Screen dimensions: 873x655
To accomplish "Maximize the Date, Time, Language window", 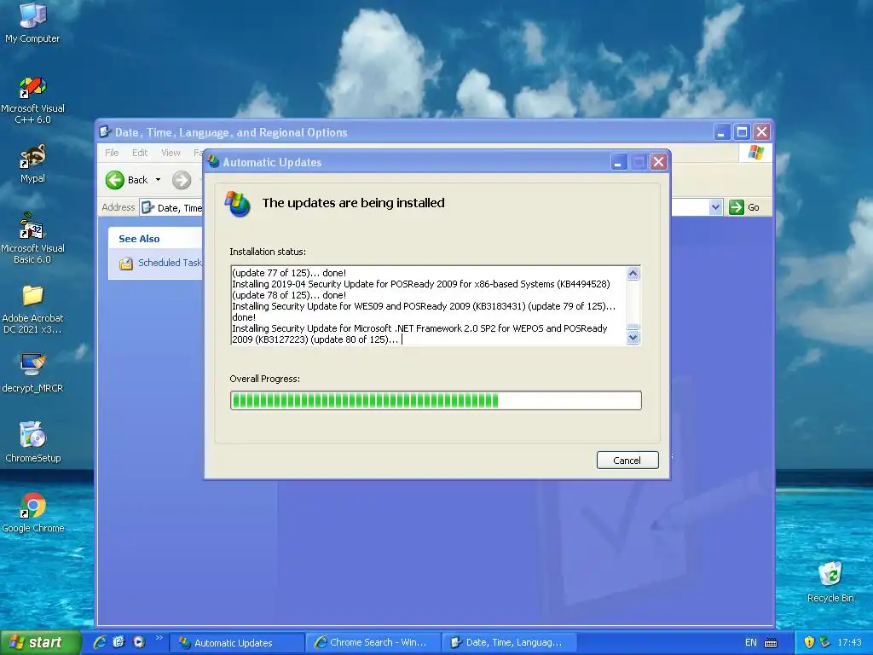I will (742, 132).
